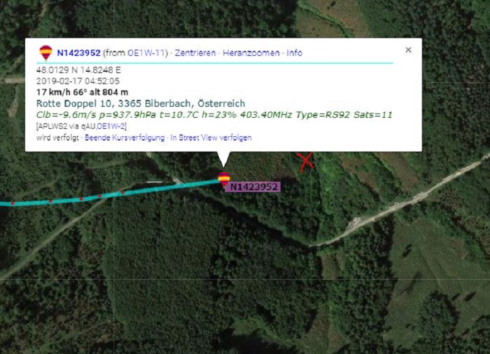
Task: Click the coordinates 48.0129 N 14.8248 E
Action: pyautogui.click(x=78, y=70)
